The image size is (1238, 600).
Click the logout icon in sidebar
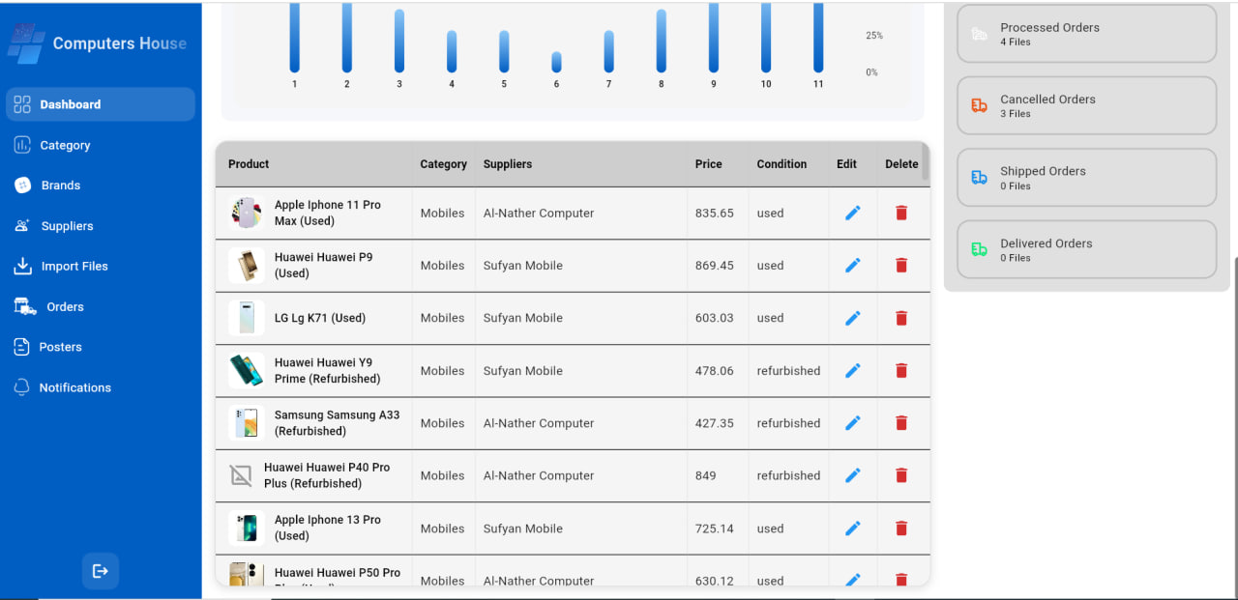(101, 571)
